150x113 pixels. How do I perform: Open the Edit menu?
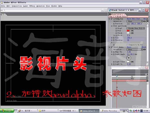(8, 6)
